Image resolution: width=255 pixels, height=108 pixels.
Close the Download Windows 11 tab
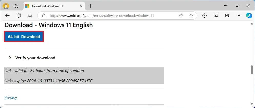click(81, 6)
